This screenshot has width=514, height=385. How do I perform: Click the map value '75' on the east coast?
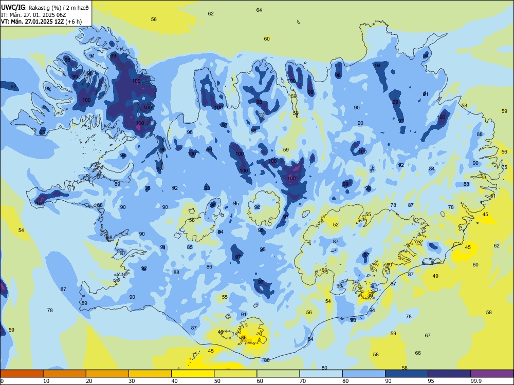pos(505,167)
